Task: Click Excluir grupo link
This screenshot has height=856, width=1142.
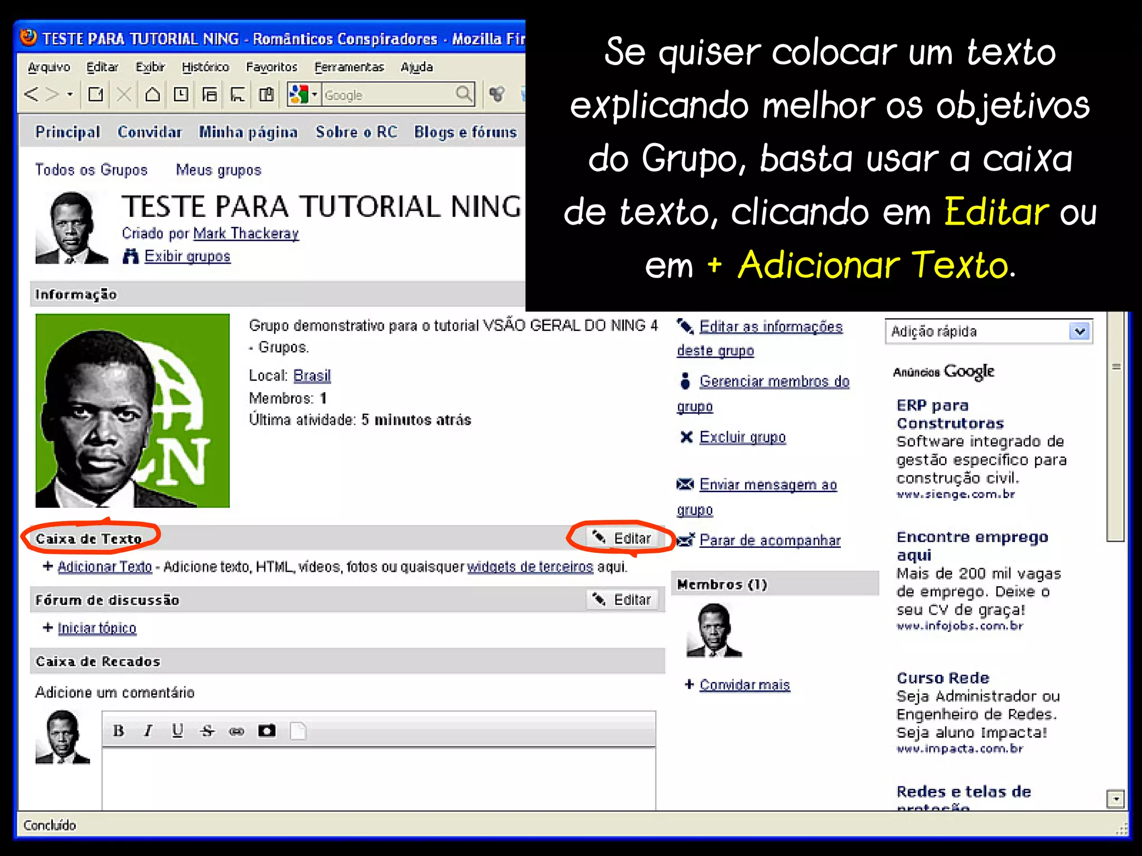Action: pos(742,437)
